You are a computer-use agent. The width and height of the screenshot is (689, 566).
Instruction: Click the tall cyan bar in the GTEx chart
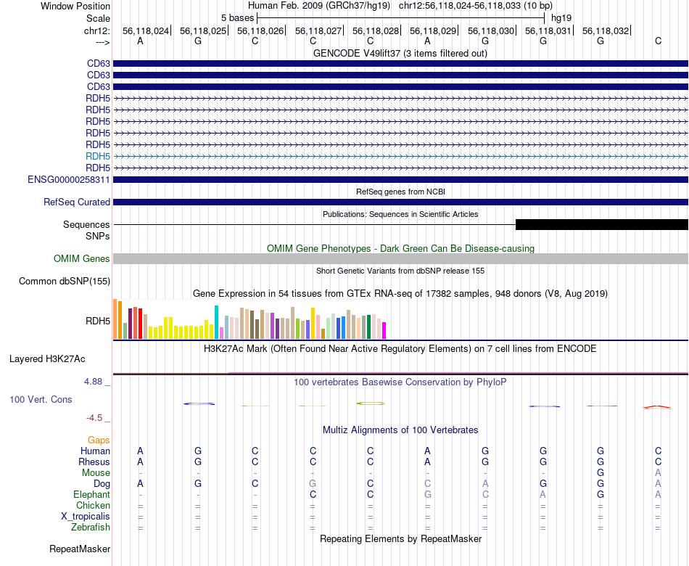(216, 322)
